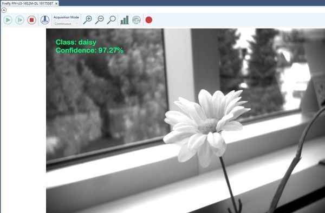This screenshot has height=213, width=325.
Task: Click the zoom out magnifier icon
Action: (100, 20)
